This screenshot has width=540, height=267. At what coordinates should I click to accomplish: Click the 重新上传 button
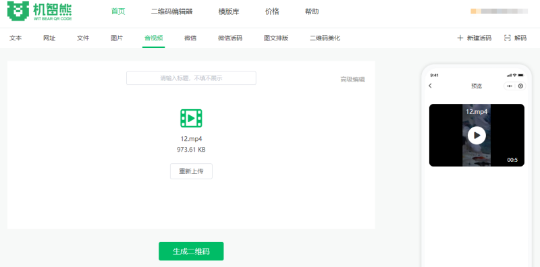[x=191, y=171]
